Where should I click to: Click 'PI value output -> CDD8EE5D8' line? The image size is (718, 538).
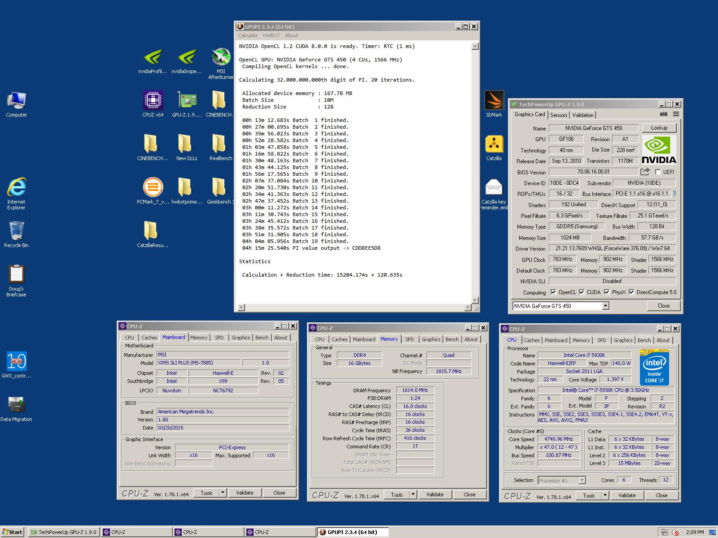(x=311, y=248)
